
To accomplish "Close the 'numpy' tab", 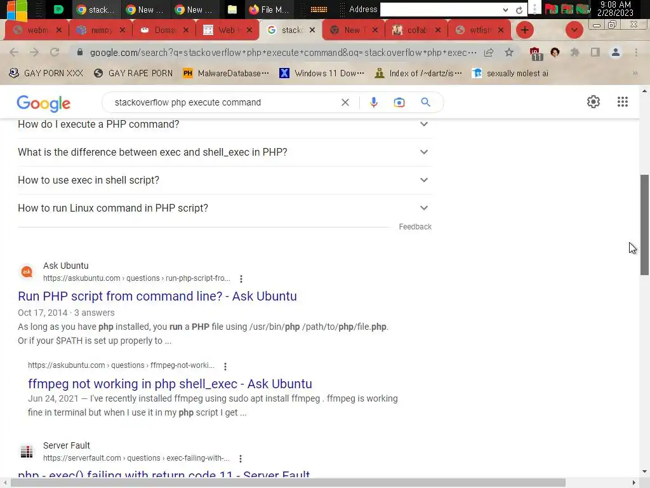I will [x=123, y=30].
